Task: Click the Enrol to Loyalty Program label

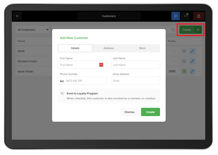Action: click(x=82, y=94)
